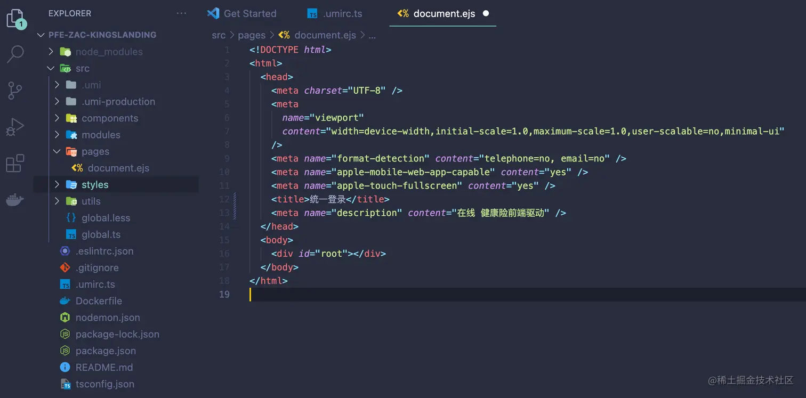Click the .umirc.ts icon in the file tree
This screenshot has width=806, height=398.
(x=65, y=285)
